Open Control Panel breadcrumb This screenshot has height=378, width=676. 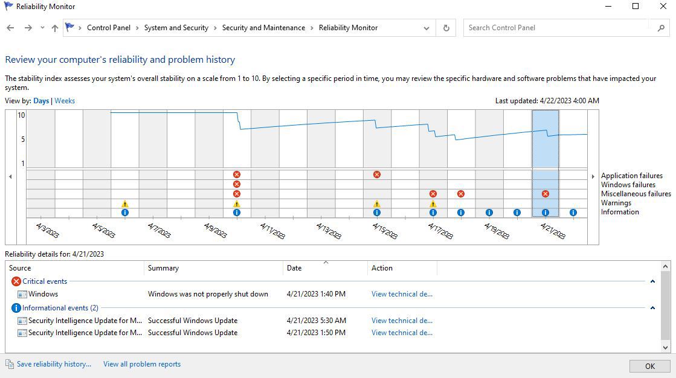(x=109, y=28)
